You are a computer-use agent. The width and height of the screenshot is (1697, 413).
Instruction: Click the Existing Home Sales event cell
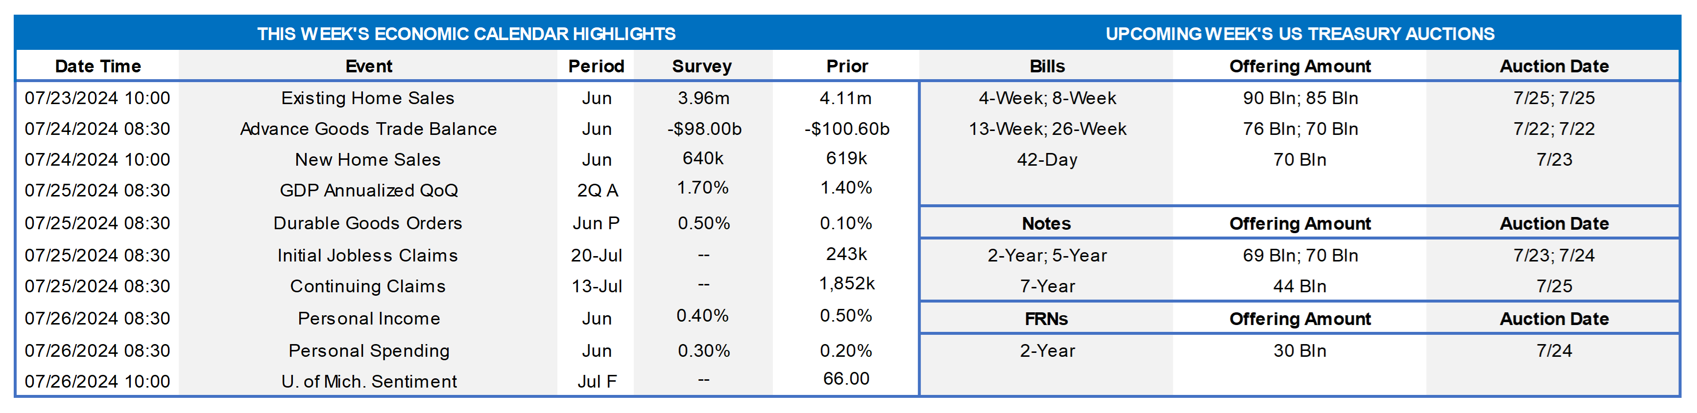coord(368,98)
